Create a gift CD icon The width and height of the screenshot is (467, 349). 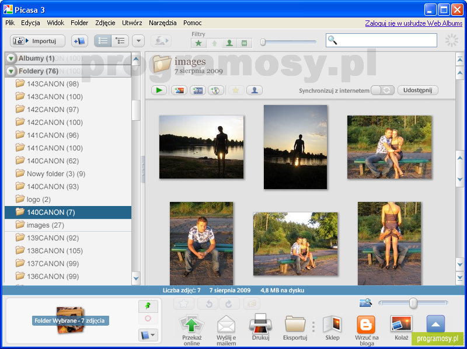coord(215,90)
